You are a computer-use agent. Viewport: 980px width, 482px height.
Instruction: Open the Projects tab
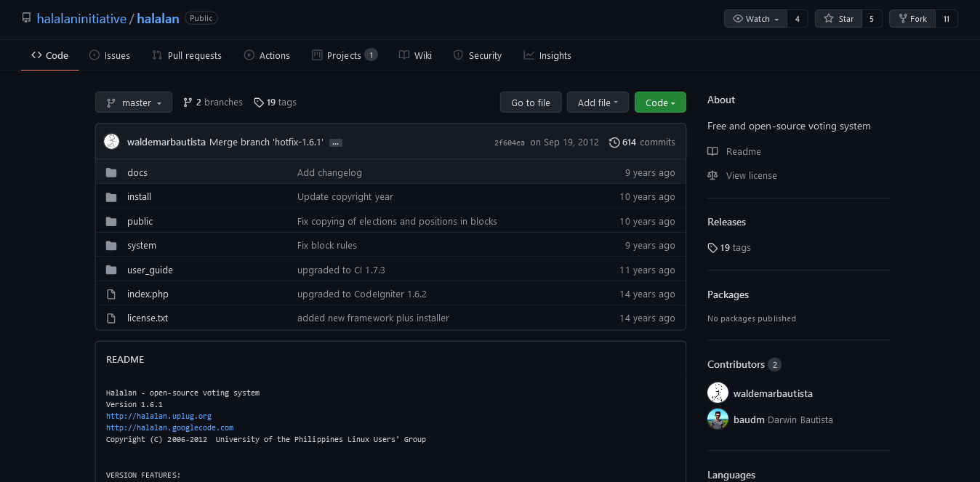click(345, 55)
